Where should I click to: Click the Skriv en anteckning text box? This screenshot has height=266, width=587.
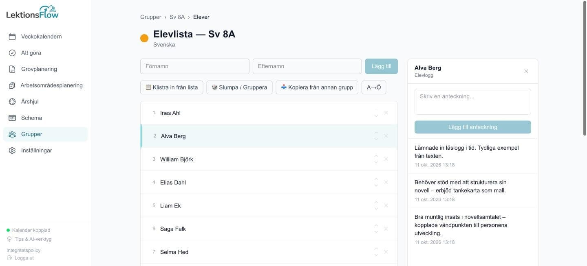pyautogui.click(x=473, y=102)
